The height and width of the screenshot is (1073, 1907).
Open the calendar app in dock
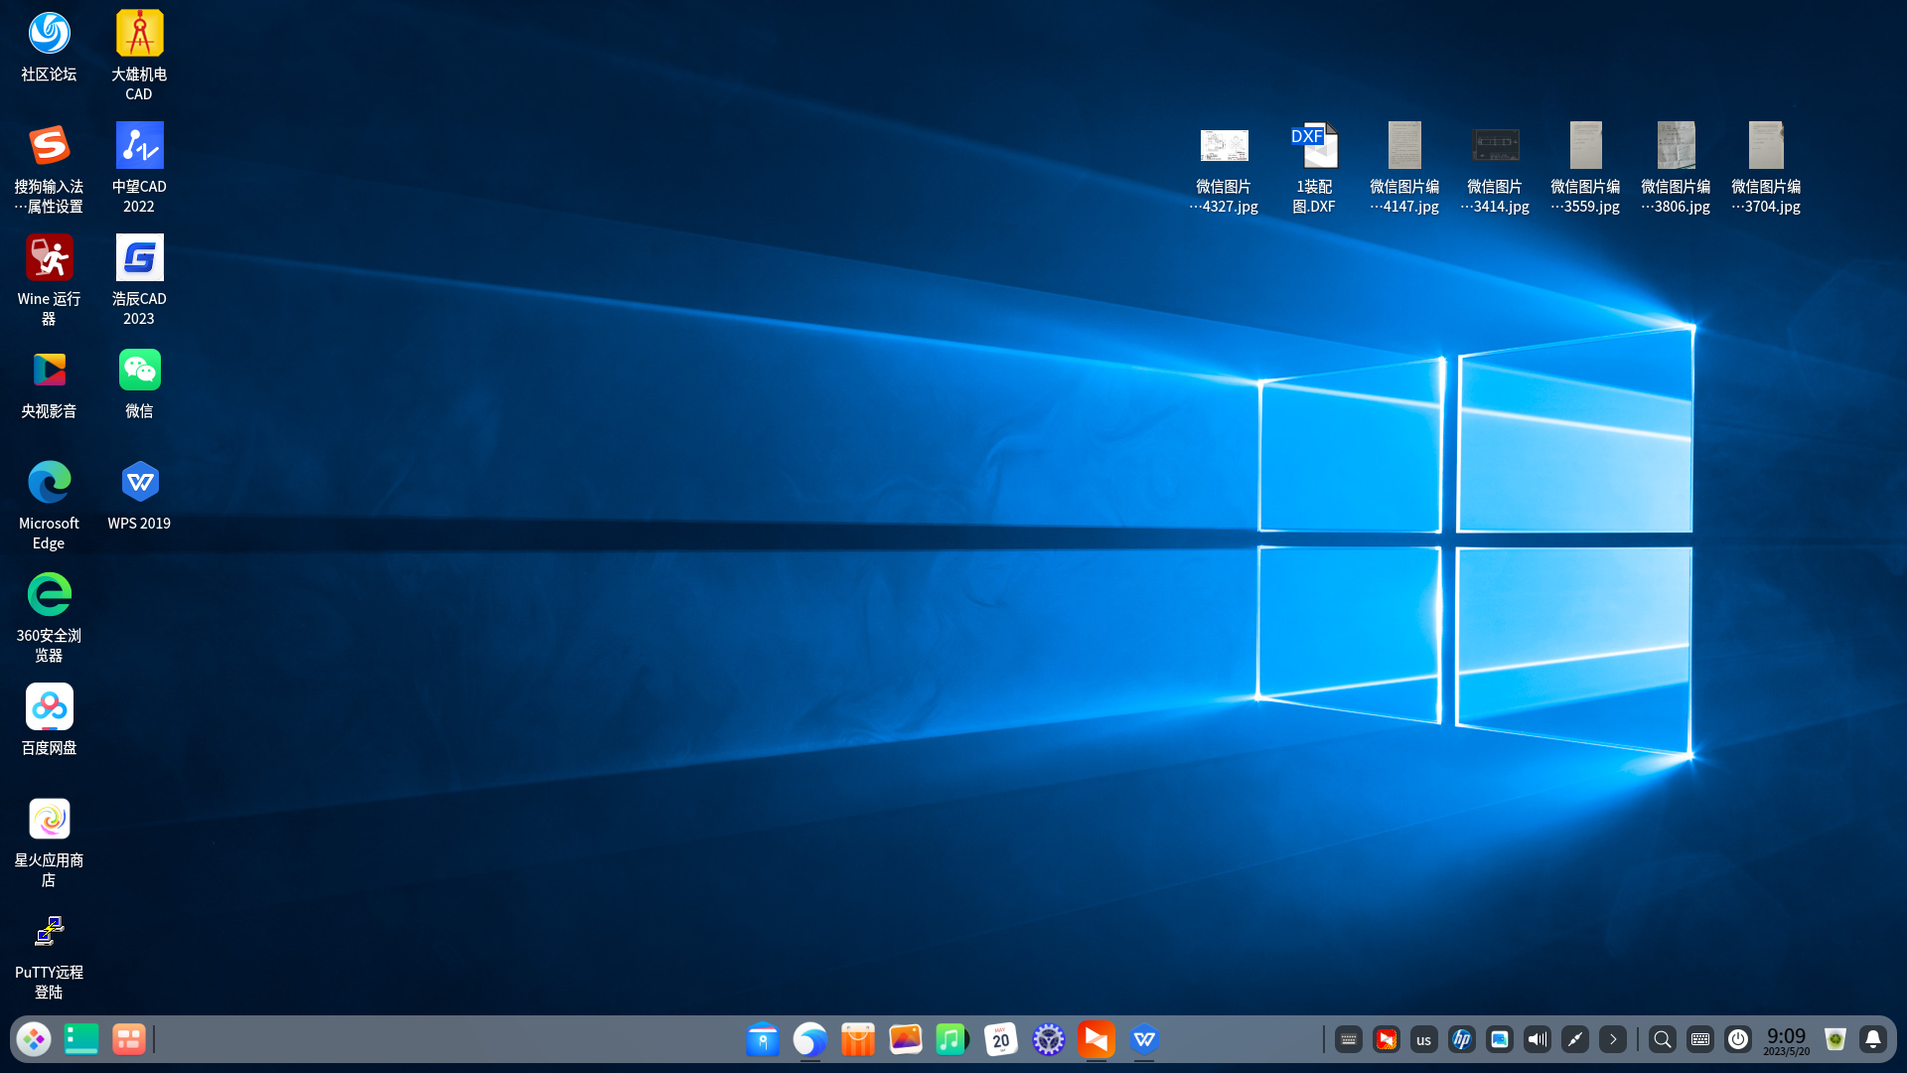click(x=1001, y=1039)
